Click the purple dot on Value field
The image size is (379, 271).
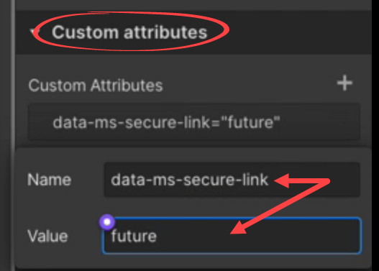coord(107,221)
